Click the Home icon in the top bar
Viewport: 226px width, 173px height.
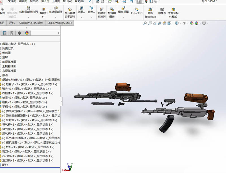(98, 1)
